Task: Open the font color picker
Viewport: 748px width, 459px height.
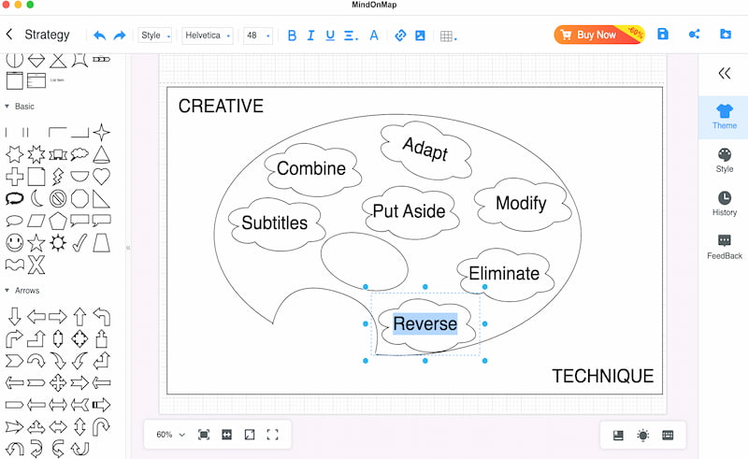Action: click(x=374, y=36)
